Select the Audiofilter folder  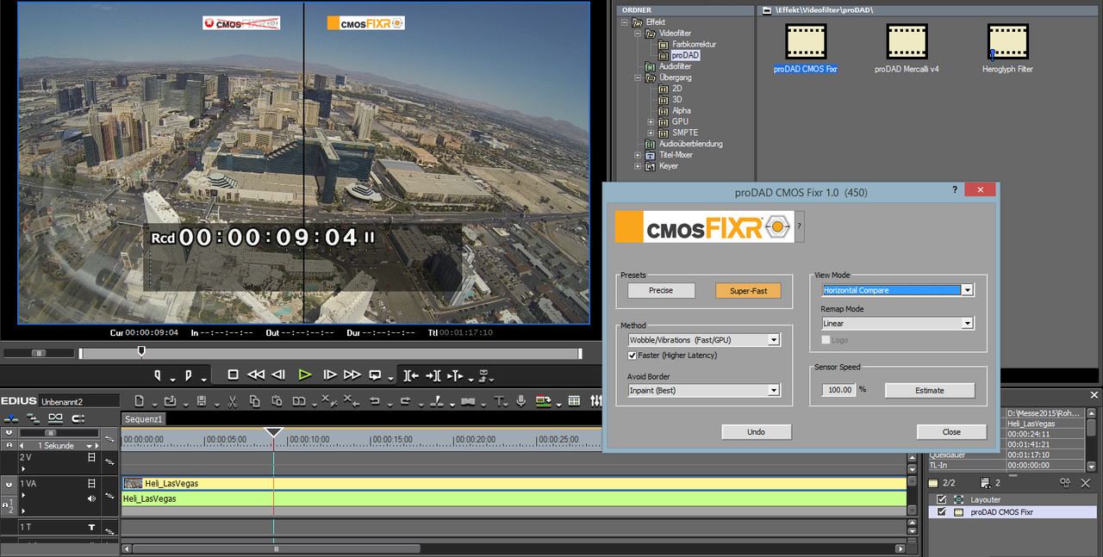tap(675, 66)
